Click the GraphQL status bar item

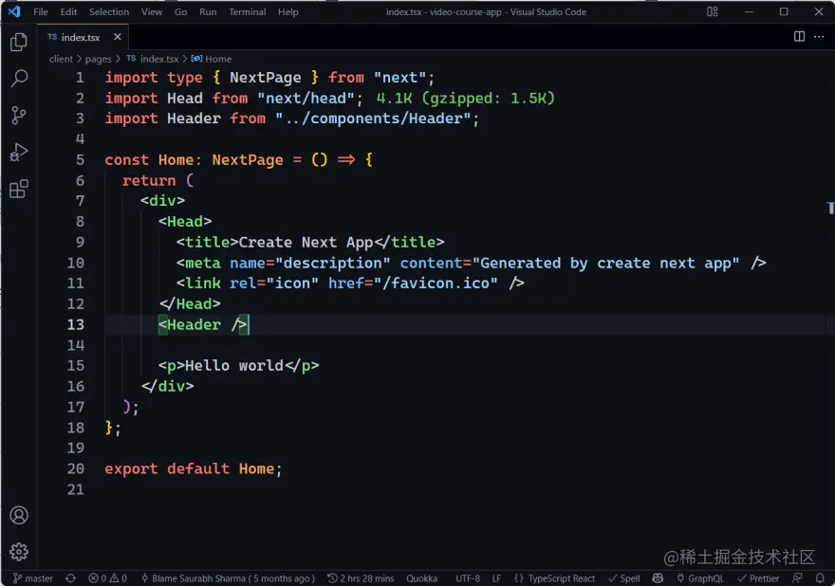pos(699,578)
